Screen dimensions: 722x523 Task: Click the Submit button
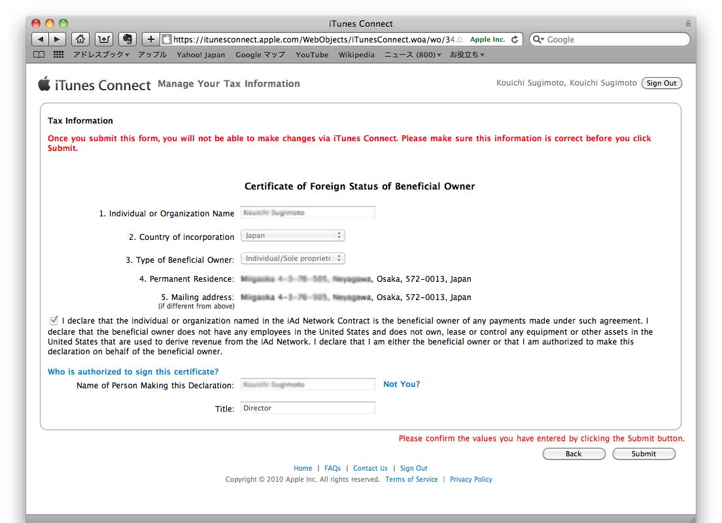pos(644,454)
